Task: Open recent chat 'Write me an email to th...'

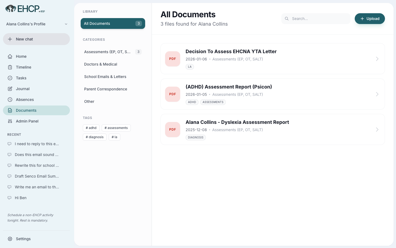Action: click(36, 187)
